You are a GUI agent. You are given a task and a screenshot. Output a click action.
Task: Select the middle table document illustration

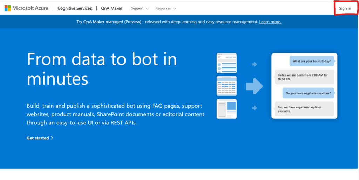pyautogui.click(x=226, y=86)
